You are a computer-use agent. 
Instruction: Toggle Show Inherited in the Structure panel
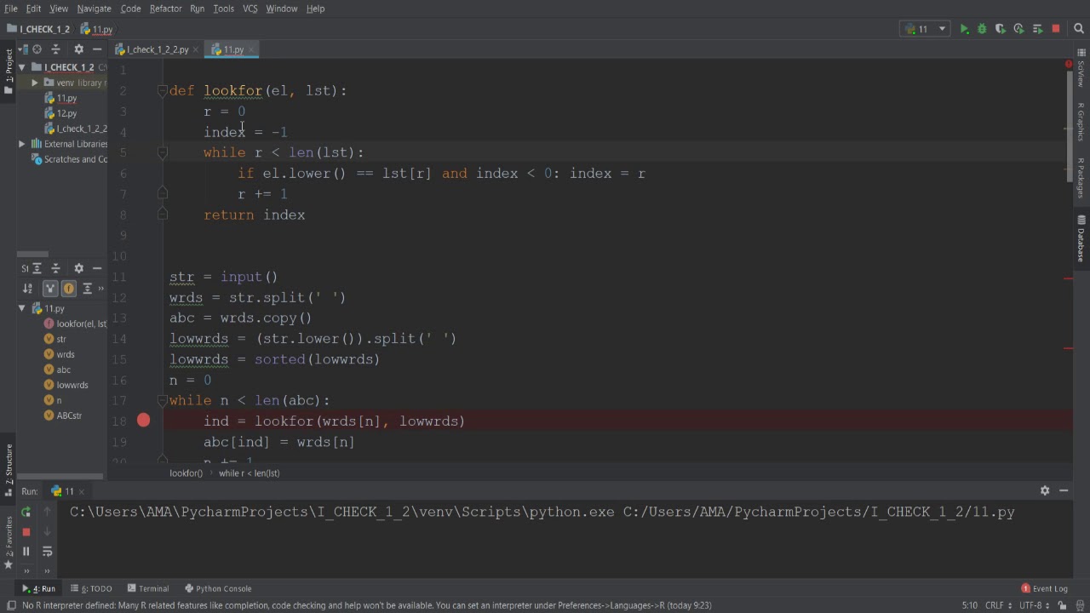pyautogui.click(x=50, y=289)
